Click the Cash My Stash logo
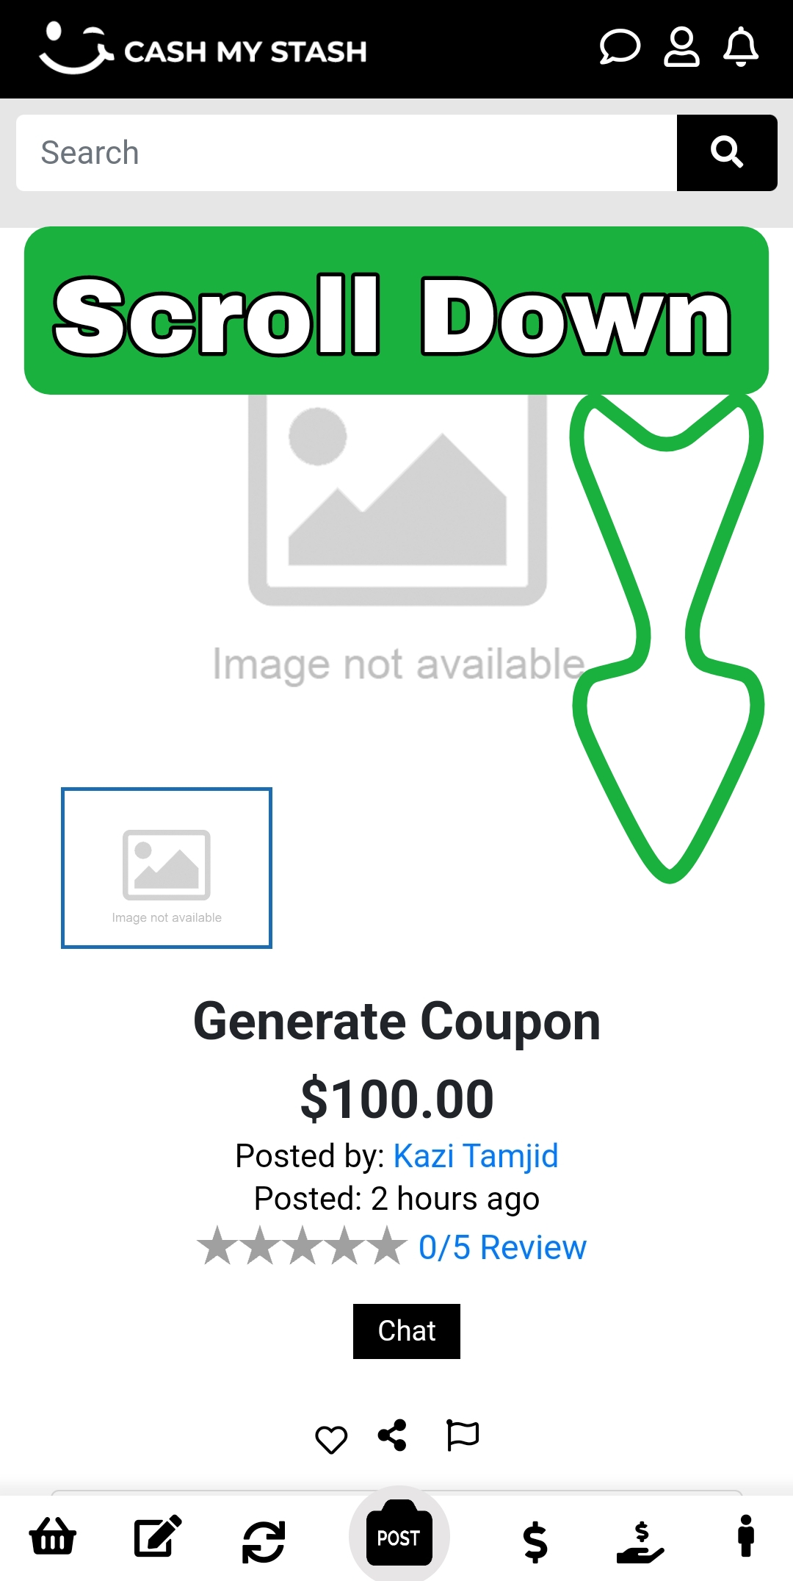This screenshot has height=1581, width=793. [x=203, y=49]
